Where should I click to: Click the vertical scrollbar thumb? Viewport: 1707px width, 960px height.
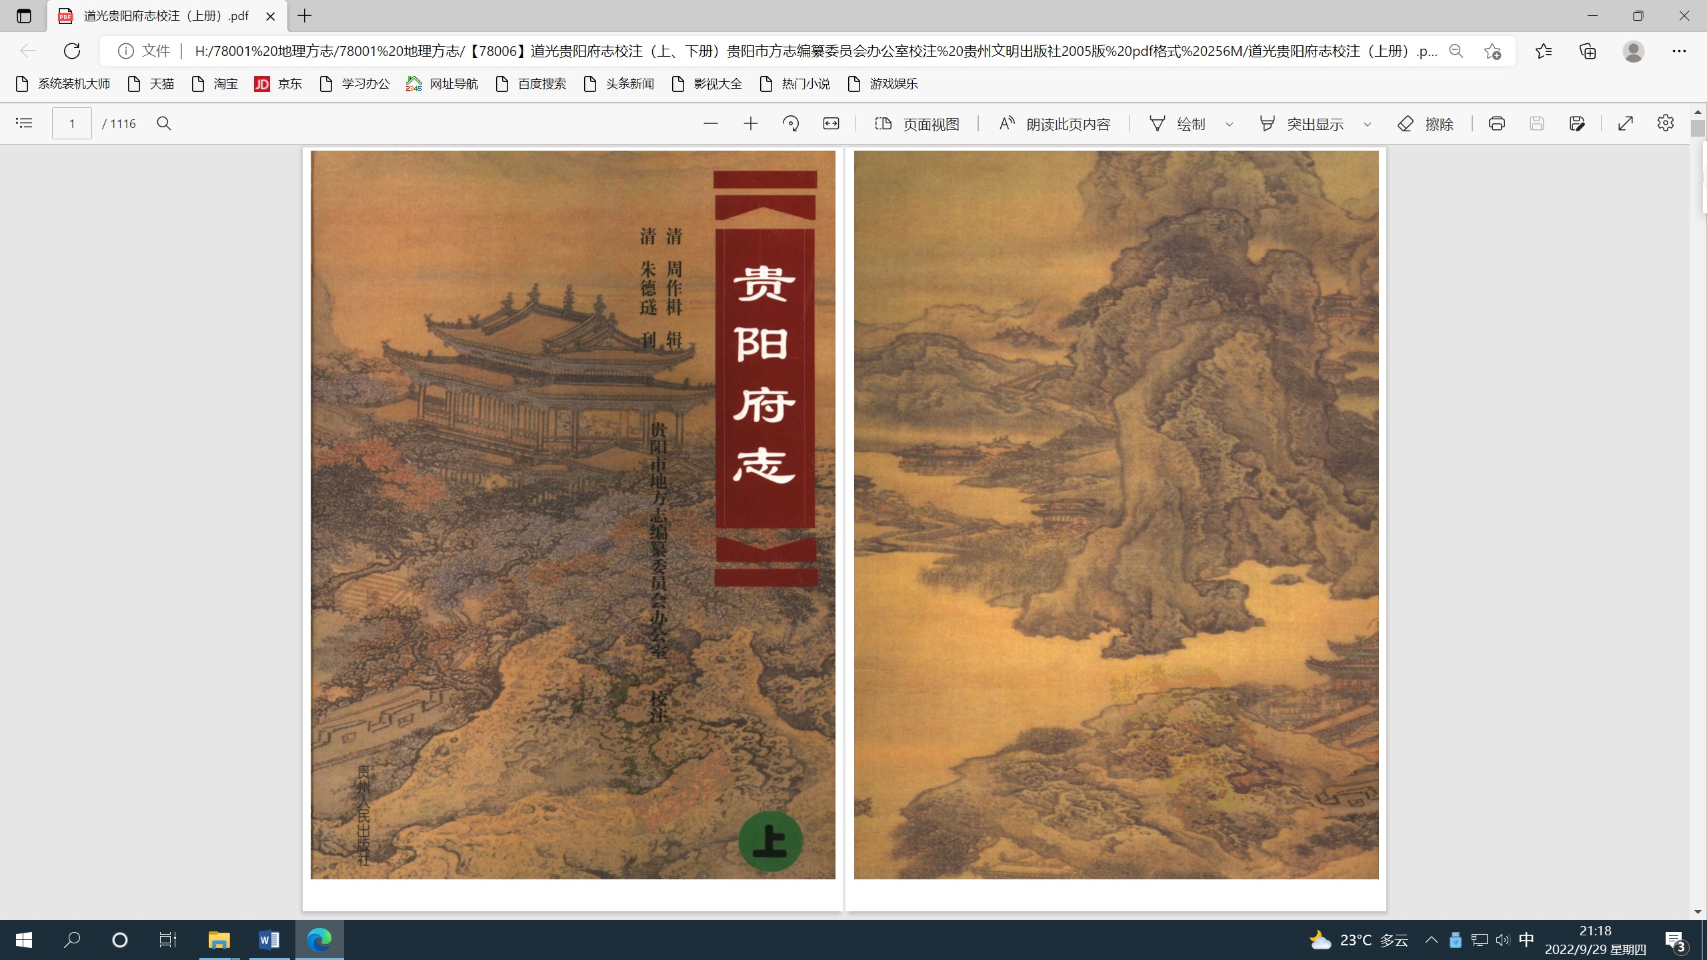(x=1698, y=129)
